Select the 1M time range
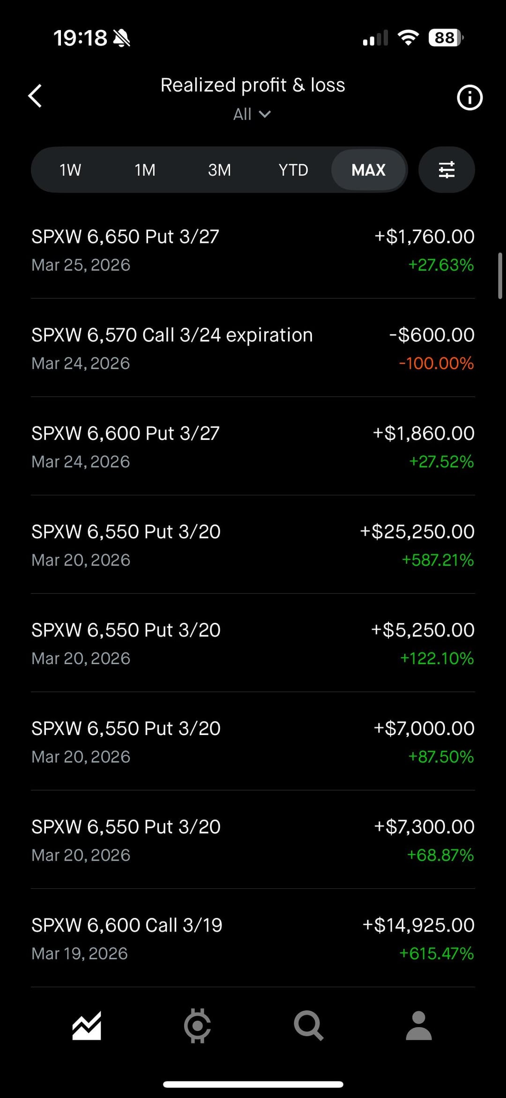This screenshot has width=506, height=1098. click(x=145, y=170)
